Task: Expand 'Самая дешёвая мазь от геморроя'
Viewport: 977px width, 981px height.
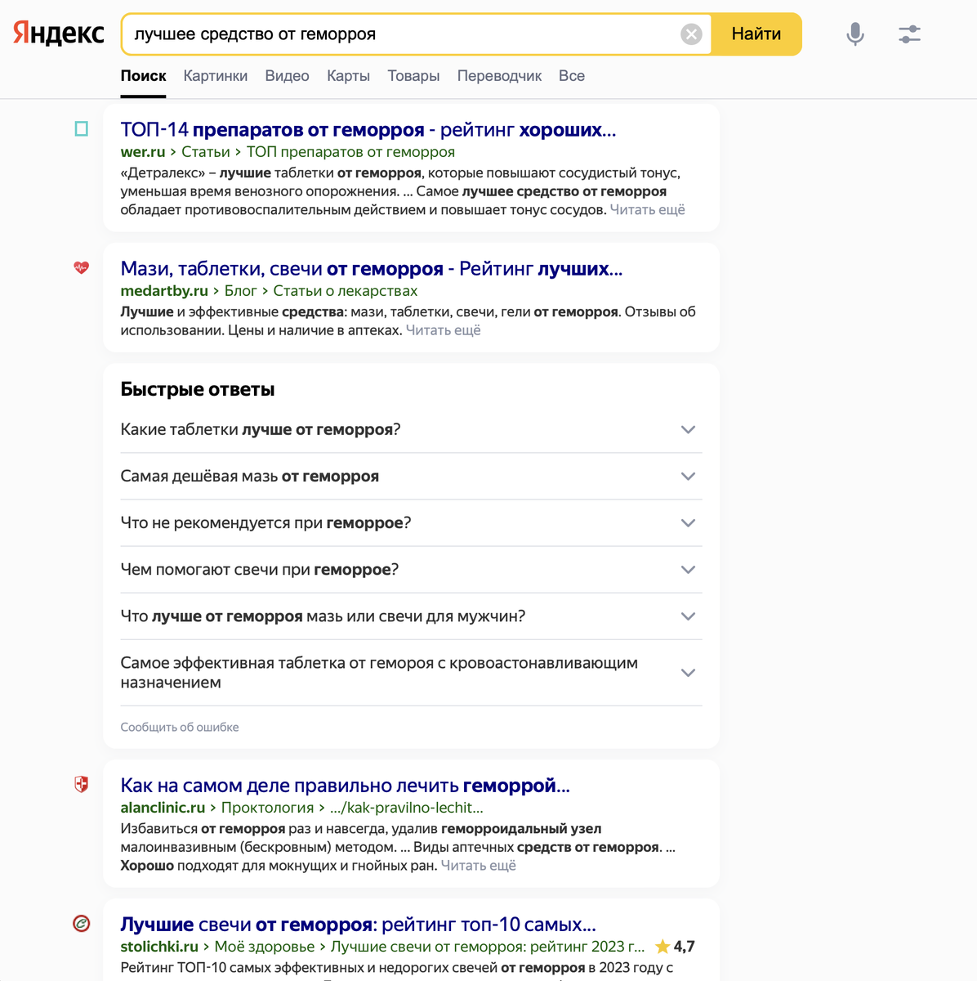Action: tap(411, 477)
